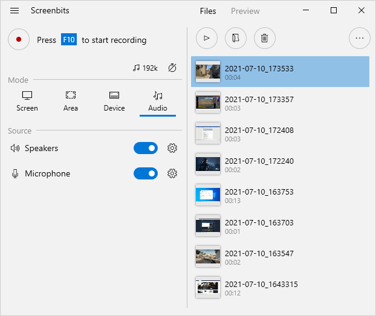The image size is (376, 316).
Task: Select recording 2021-07-10_1643315
Action: 280,287
